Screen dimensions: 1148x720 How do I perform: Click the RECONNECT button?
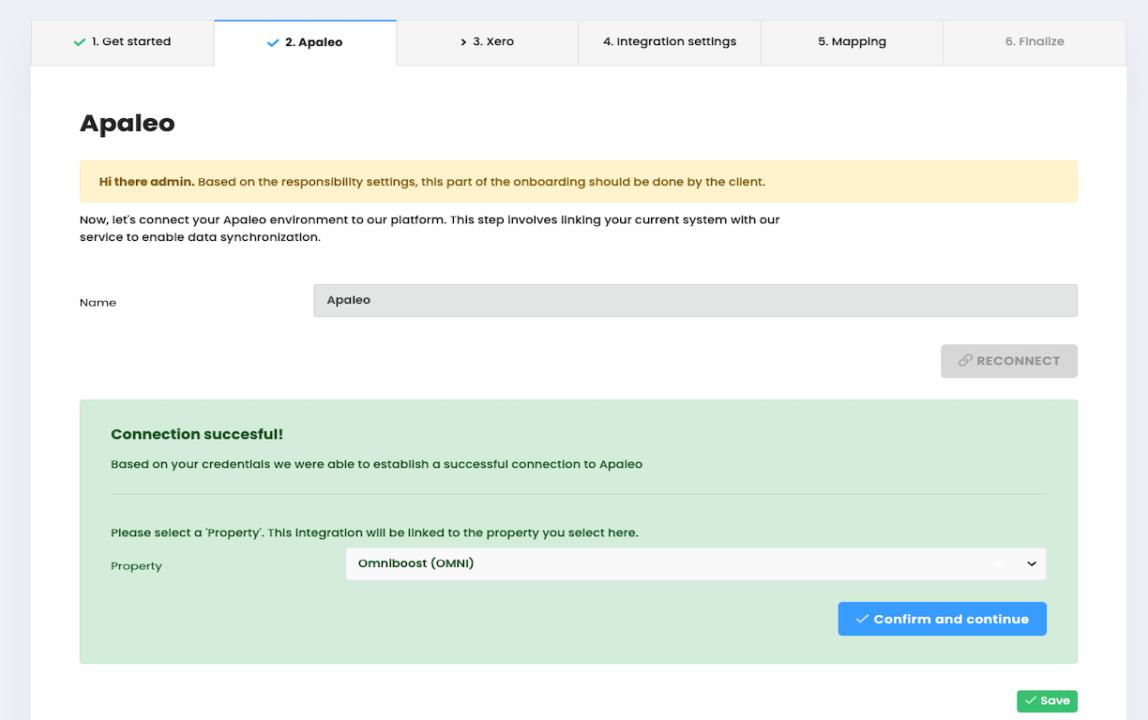coord(1008,361)
